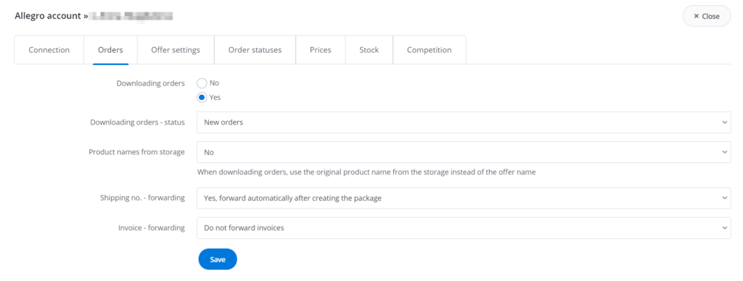743x281 pixels.
Task: Expand Product names from storage dropdown
Action: 464,152
